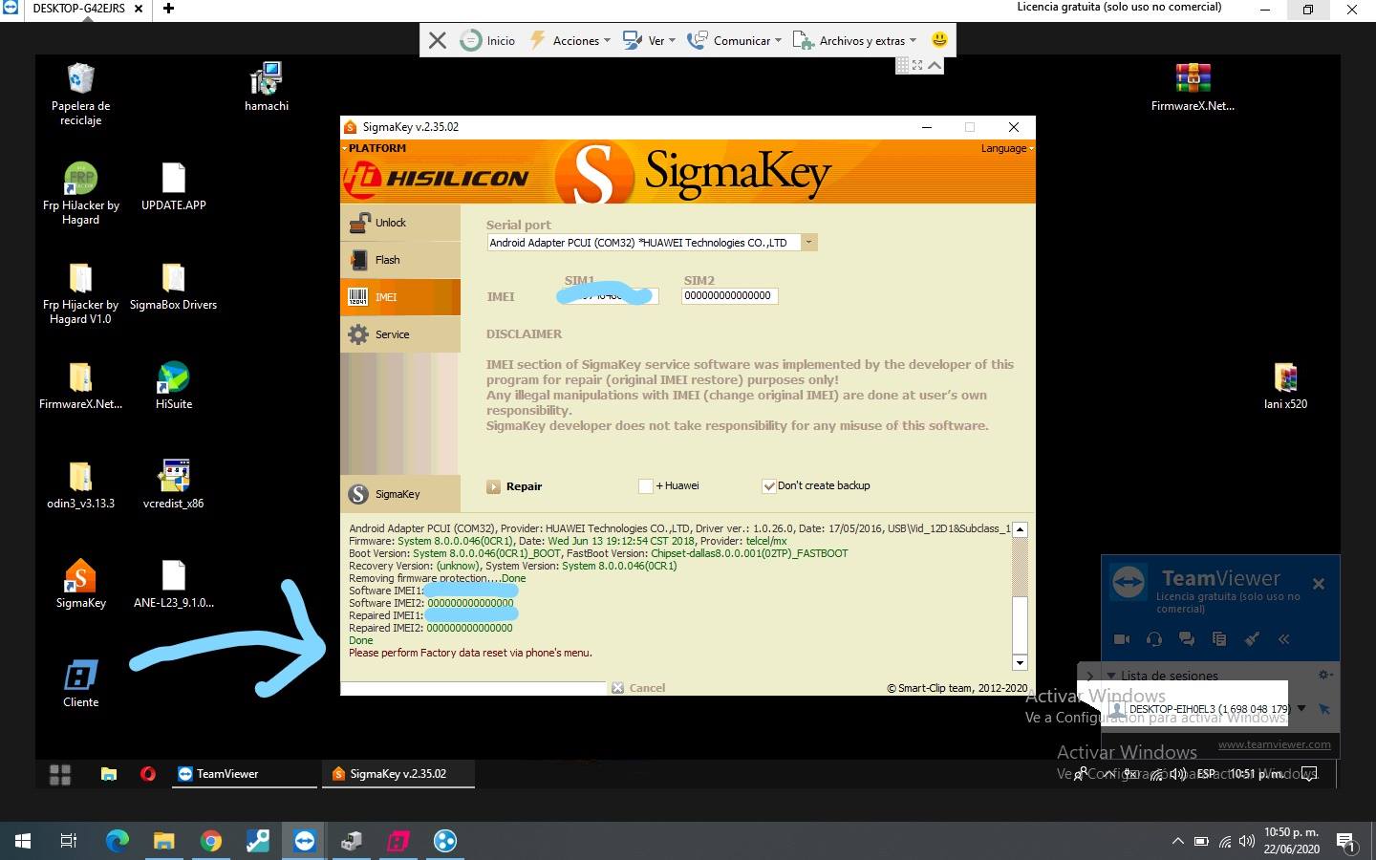This screenshot has width=1376, height=860.
Task: Click the log scrollbar up arrow
Action: (1020, 529)
